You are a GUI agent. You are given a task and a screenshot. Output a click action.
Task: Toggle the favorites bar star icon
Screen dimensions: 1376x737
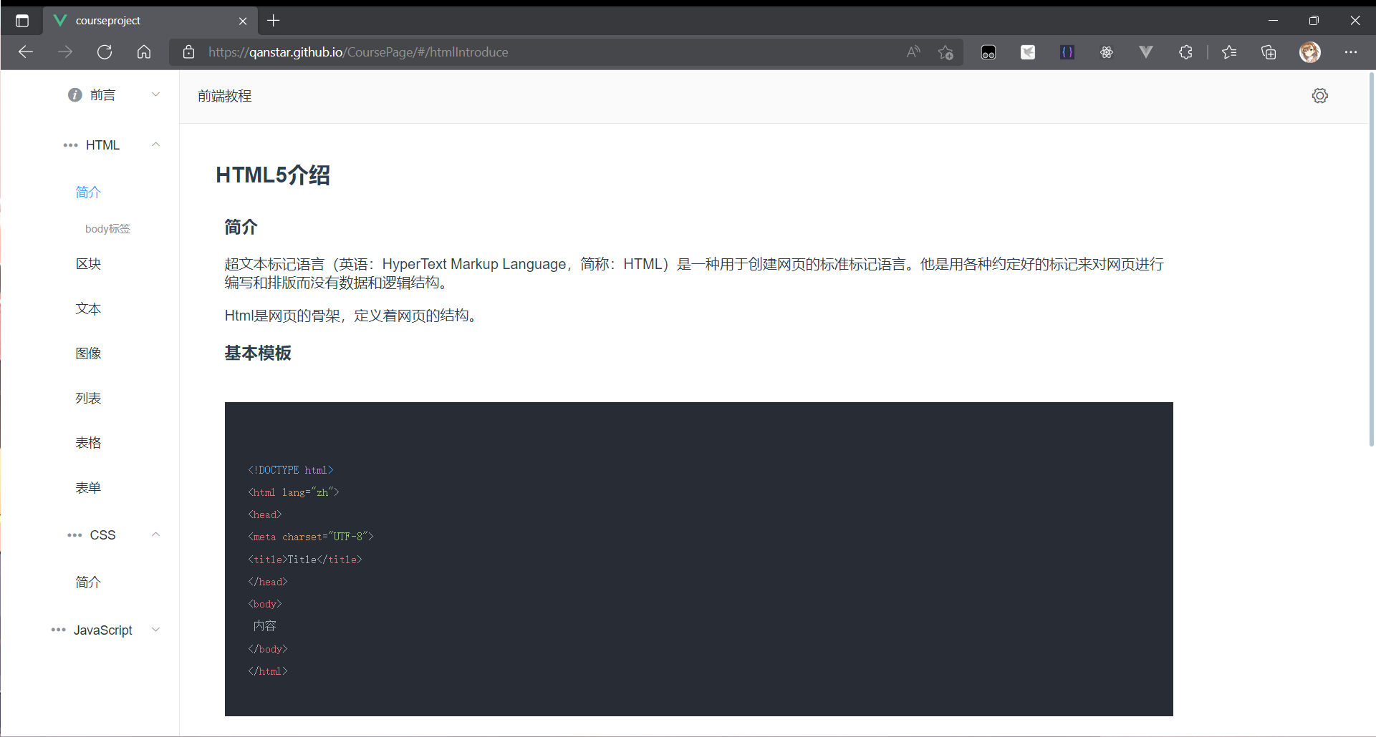click(1229, 52)
